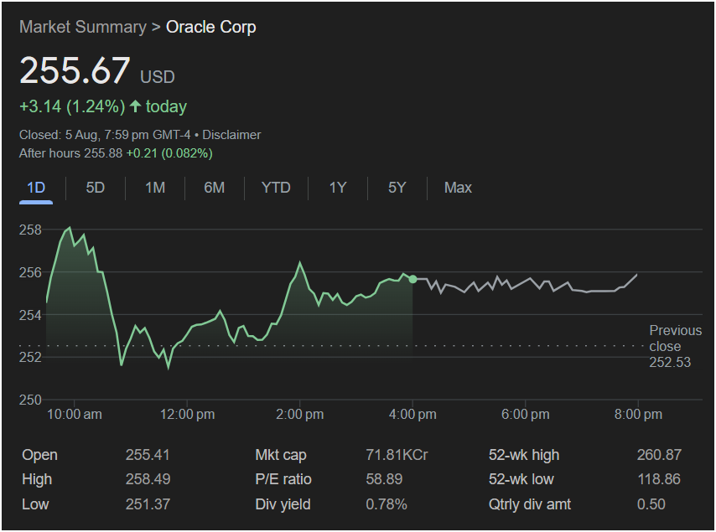
Task: Click the 6:00 pm axis label
Action: click(x=526, y=414)
